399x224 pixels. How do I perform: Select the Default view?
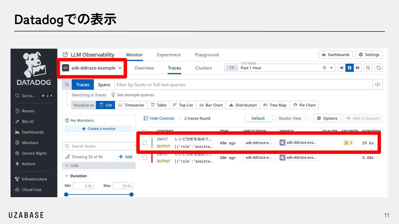(258, 118)
